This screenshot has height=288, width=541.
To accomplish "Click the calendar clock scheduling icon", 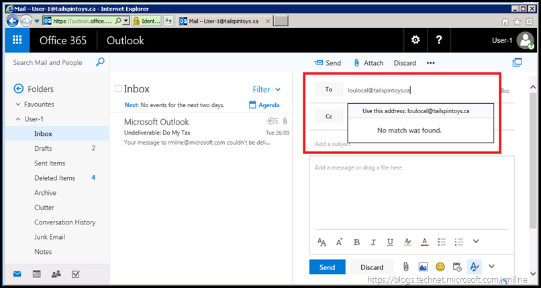I will point(457,267).
